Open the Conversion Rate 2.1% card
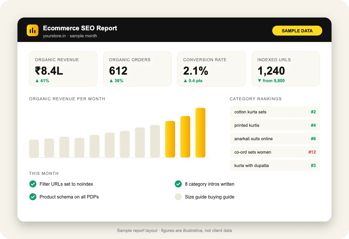Screen dimensions: 349x239 211,69
